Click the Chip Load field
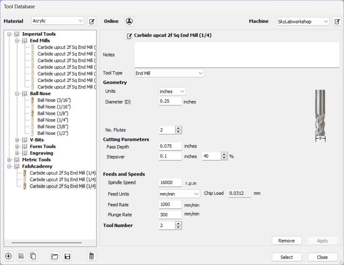 pyautogui.click(x=240, y=194)
